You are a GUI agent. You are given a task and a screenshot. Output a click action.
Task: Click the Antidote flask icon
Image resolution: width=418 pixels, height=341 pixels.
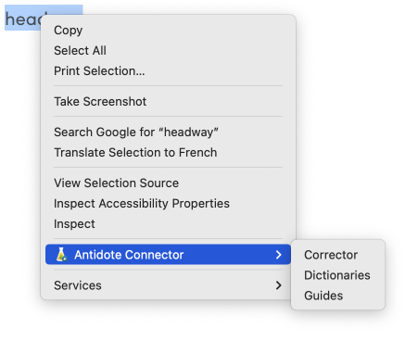(61, 255)
